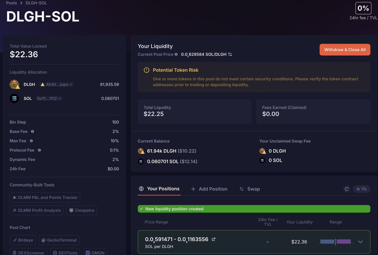Viewport: 378px width, 255px height.
Task: Click DLGH icon under Current Balance
Action: [141, 151]
